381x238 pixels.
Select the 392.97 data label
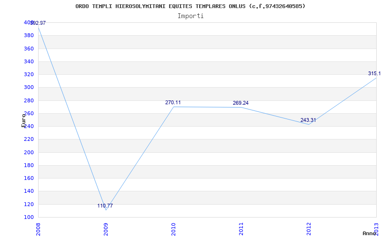(38, 23)
